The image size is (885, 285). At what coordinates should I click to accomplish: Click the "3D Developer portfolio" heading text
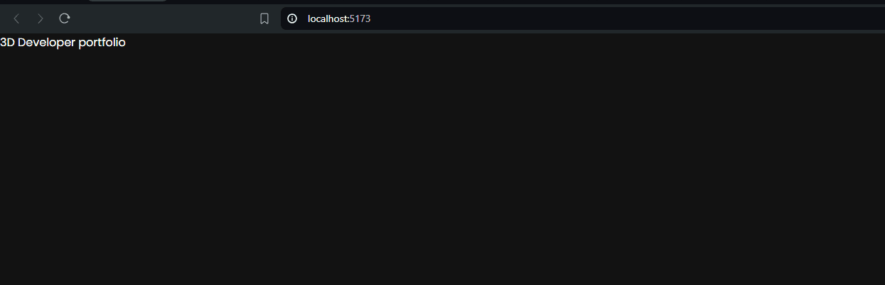pyautogui.click(x=63, y=43)
